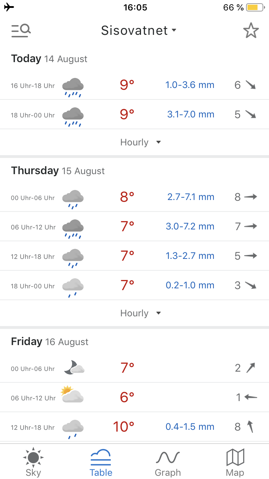Open the Map tab

click(235, 462)
